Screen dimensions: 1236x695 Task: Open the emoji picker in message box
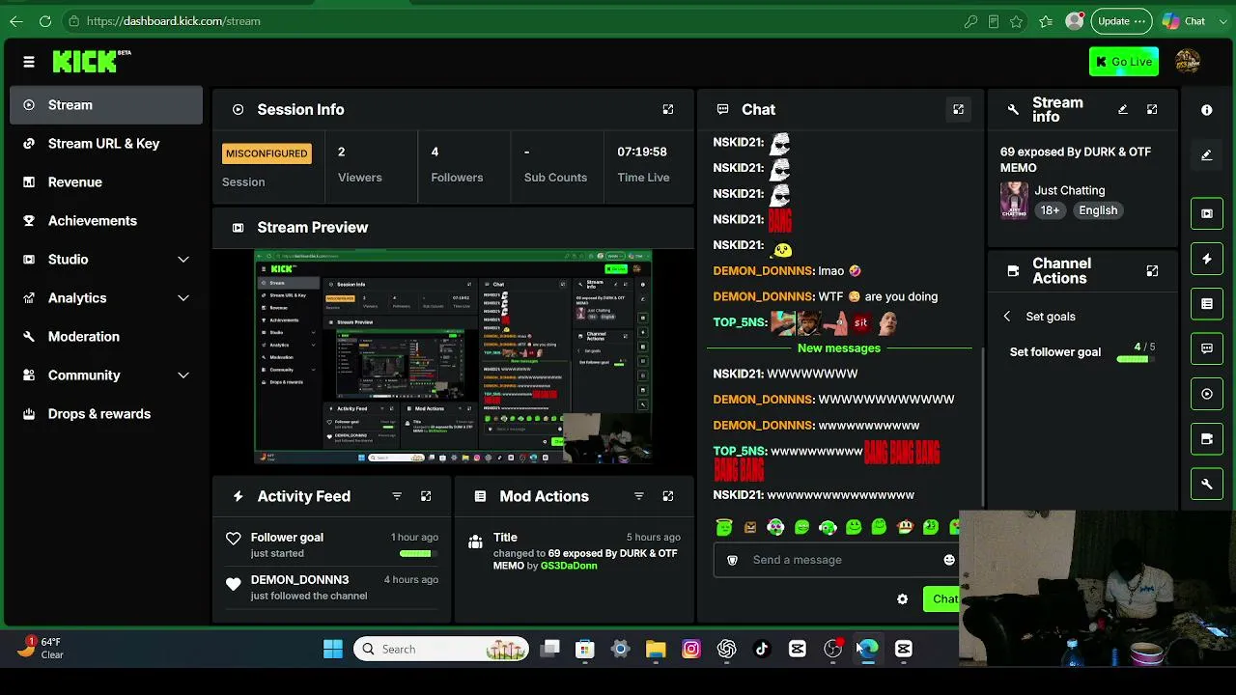(x=948, y=560)
